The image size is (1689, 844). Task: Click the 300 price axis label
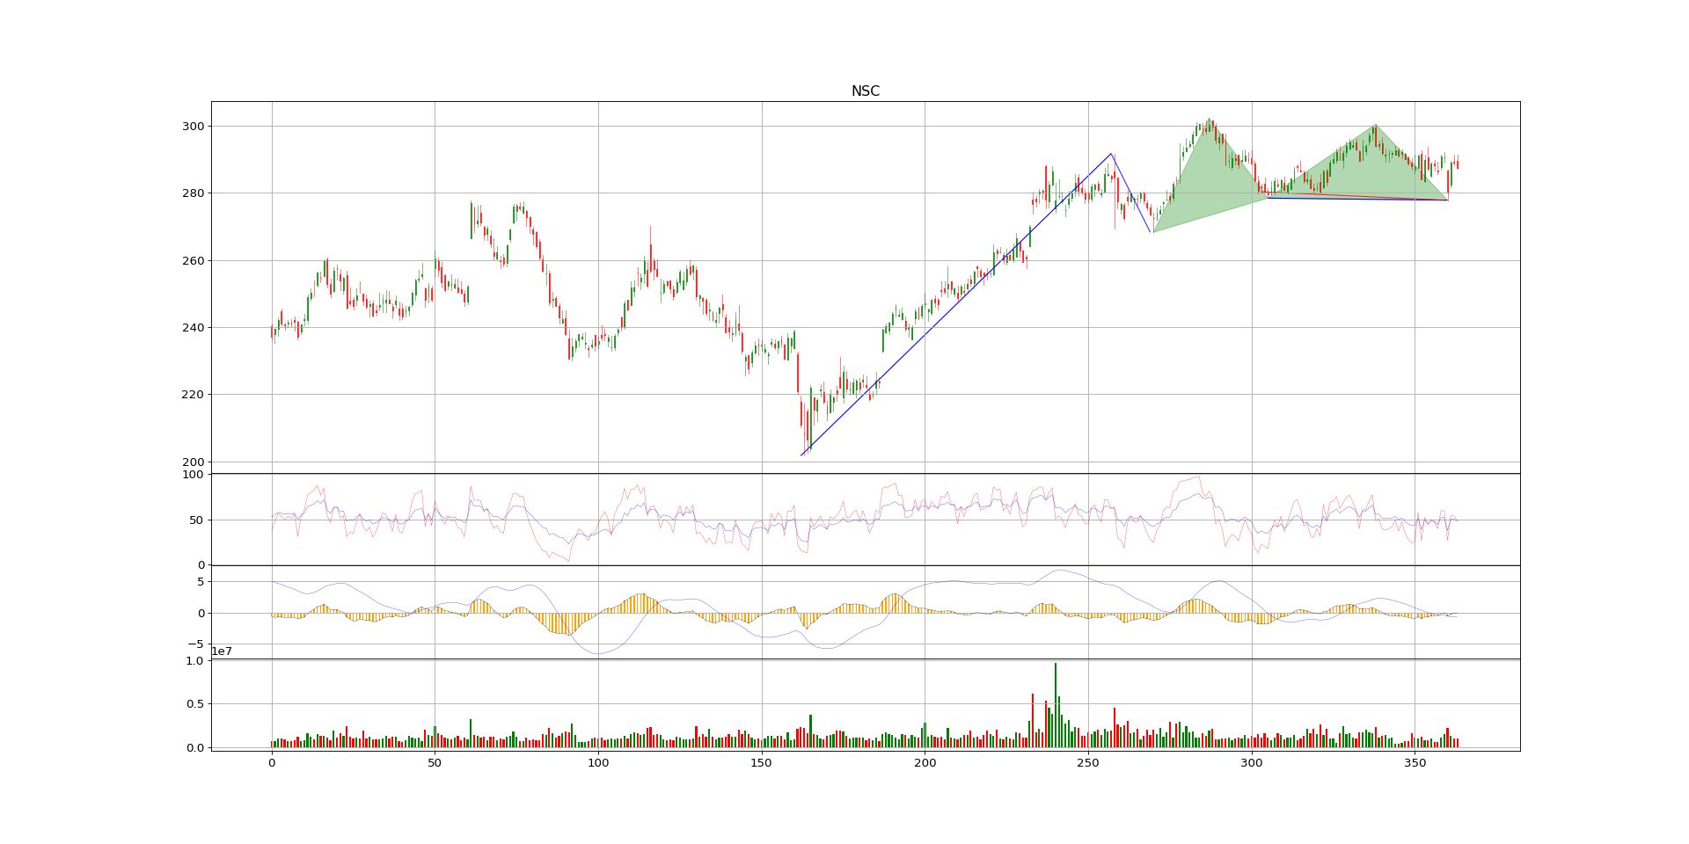[x=192, y=127]
